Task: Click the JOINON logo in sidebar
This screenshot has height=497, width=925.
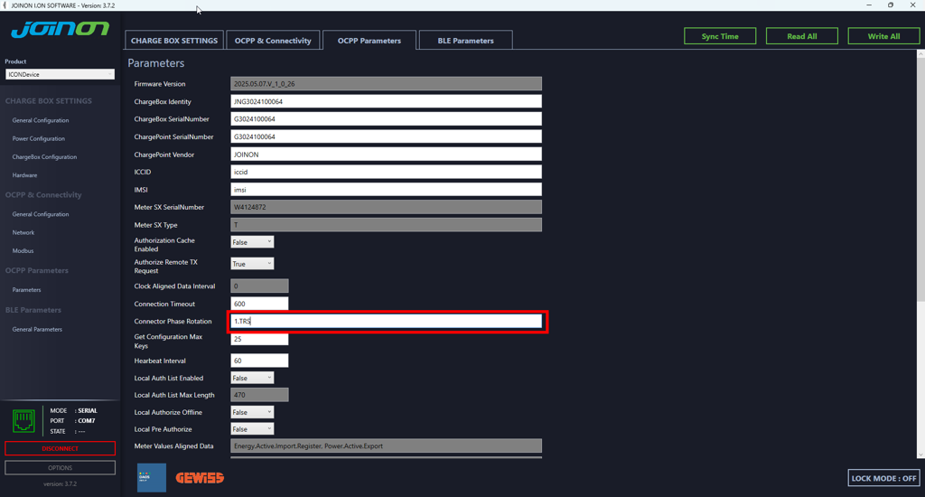Action: 60,31
